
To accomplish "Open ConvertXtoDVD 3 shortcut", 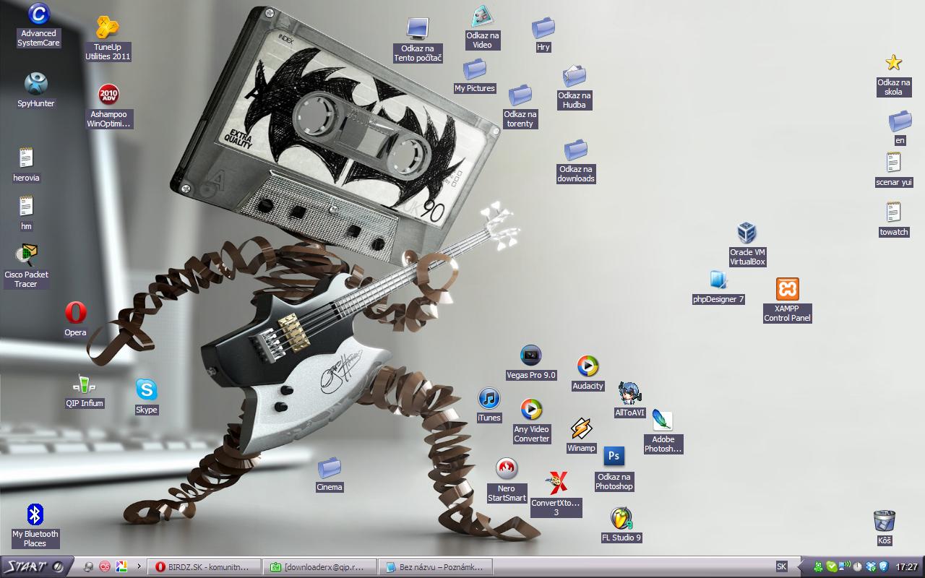I will pyautogui.click(x=556, y=493).
